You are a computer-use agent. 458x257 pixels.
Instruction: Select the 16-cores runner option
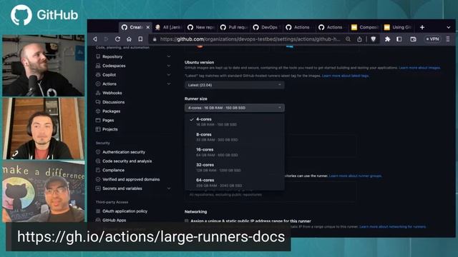tap(234, 152)
